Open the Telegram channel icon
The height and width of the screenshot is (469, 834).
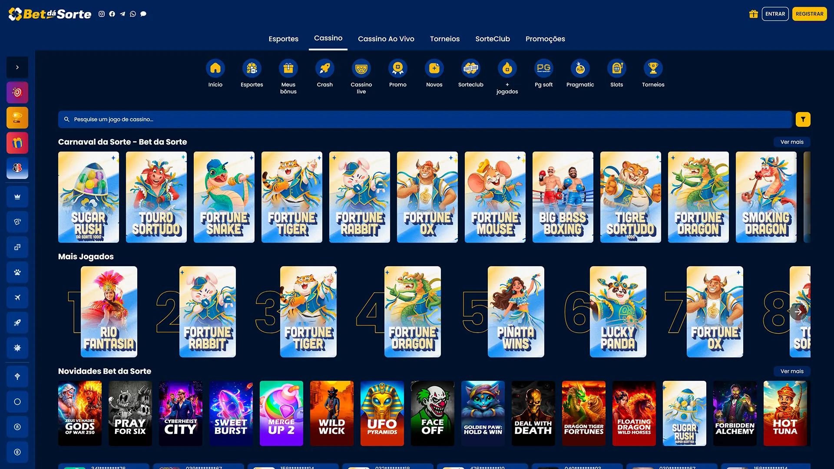tap(122, 14)
